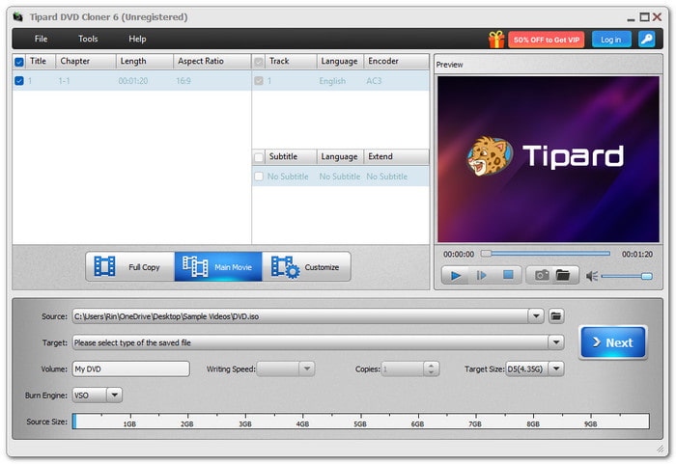This screenshot has width=676, height=464.
Task: Close the Tipard DVD Cloner window
Action: pos(657,17)
